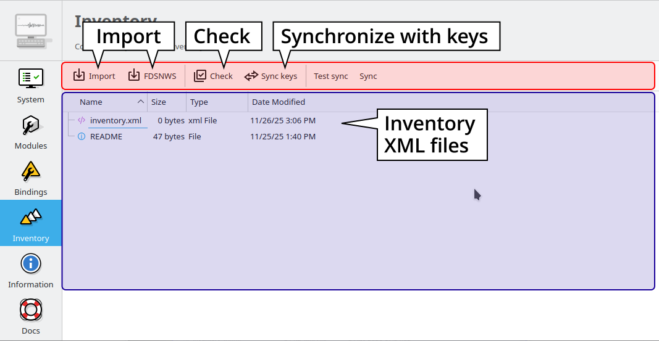Viewport: 659px width, 341px height.
Task: Select the inventory.xml file
Action: (115, 120)
